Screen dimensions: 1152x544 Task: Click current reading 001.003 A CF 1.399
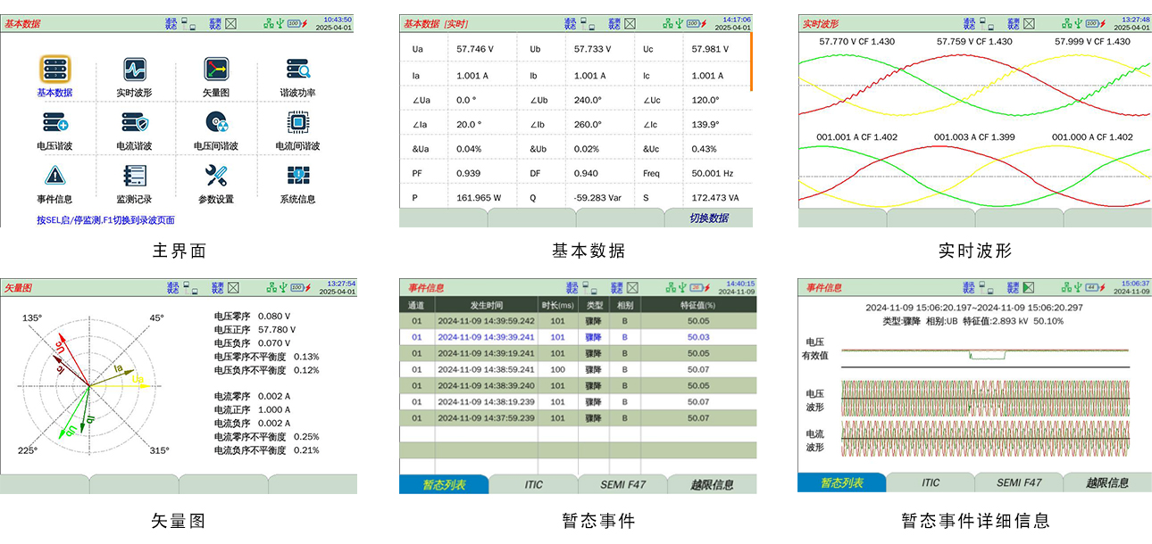[x=974, y=137]
